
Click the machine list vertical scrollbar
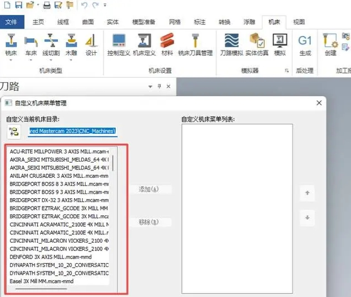pyautogui.click(x=113, y=163)
